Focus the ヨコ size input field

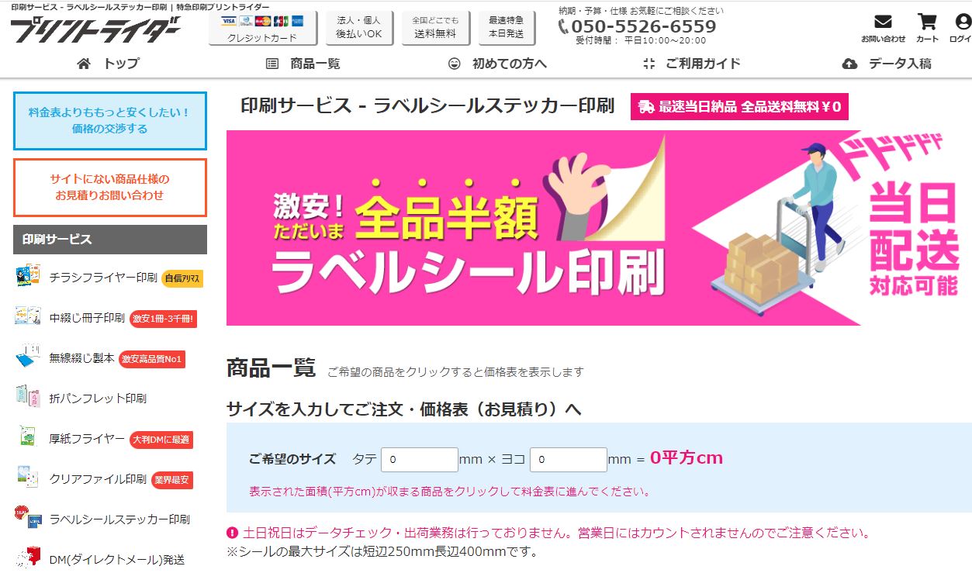click(569, 459)
